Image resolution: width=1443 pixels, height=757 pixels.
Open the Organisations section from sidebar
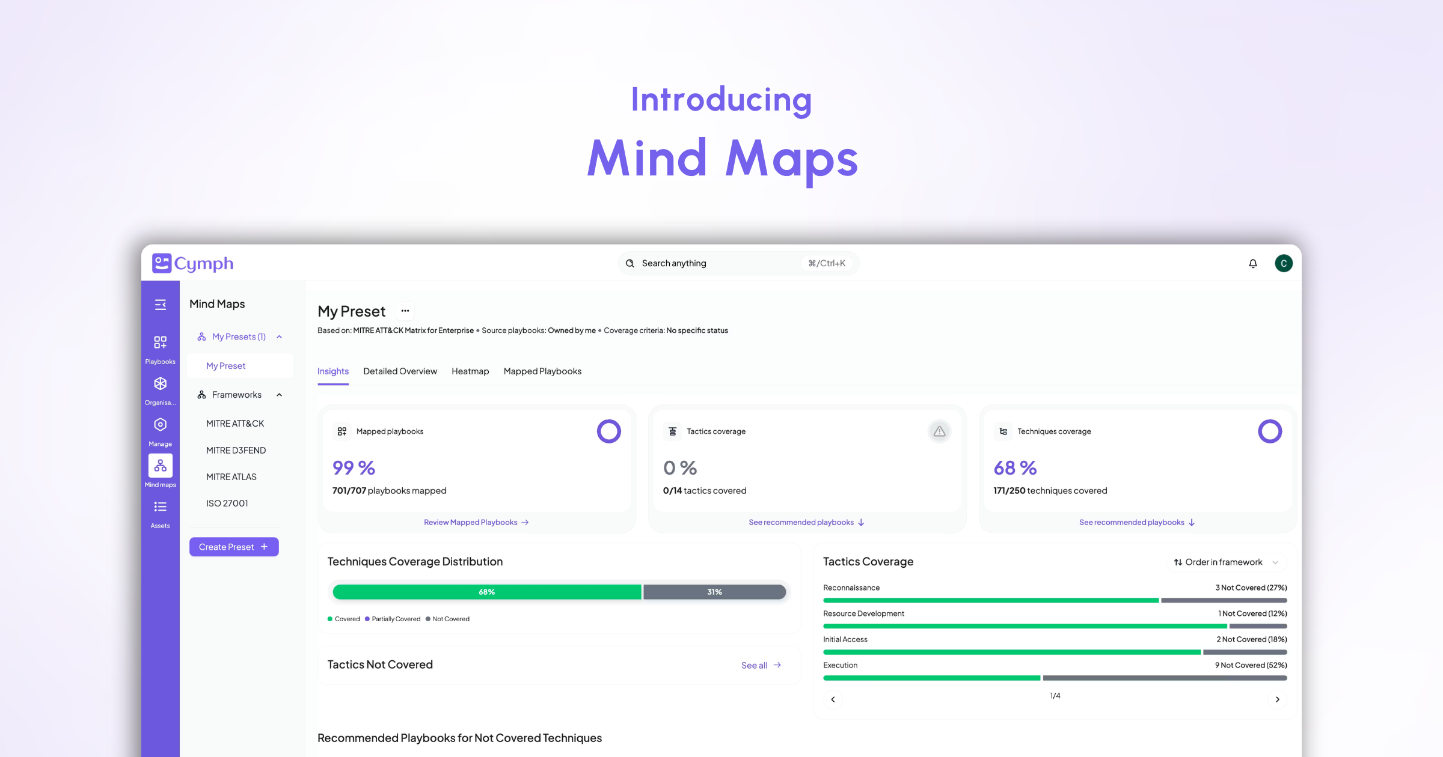[x=160, y=383]
